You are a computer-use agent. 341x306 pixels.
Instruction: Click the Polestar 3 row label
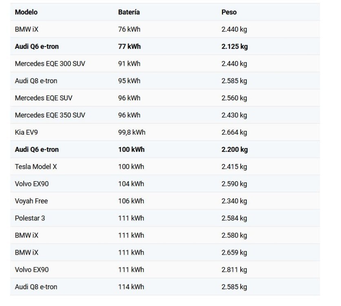(30, 218)
